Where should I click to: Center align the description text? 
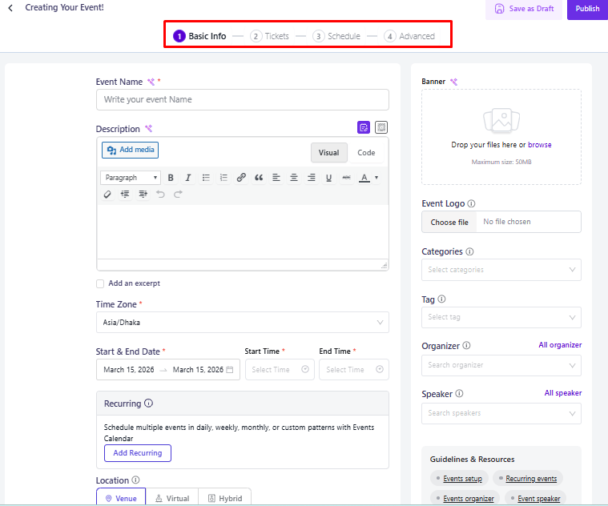[294, 178]
